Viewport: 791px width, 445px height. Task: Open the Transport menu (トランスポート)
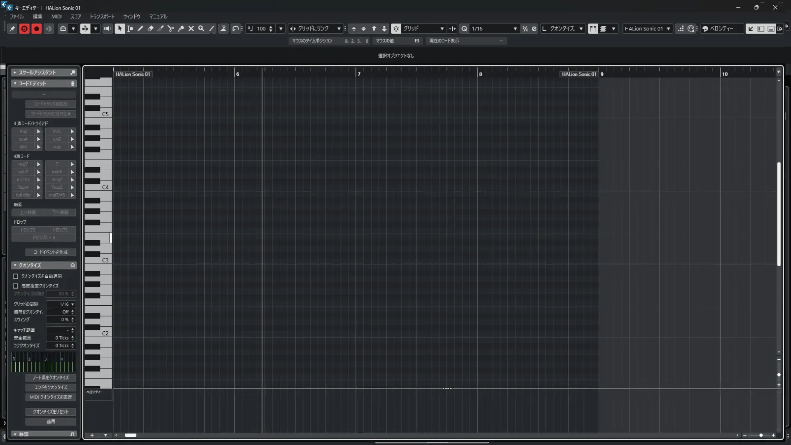[102, 16]
